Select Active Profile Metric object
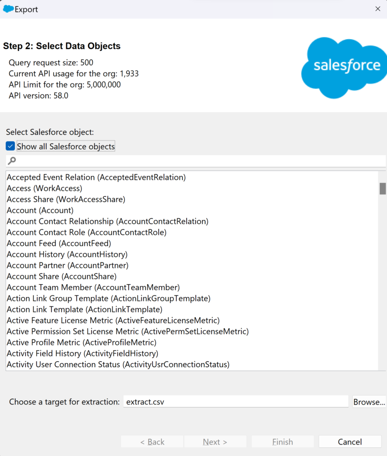 192,342
